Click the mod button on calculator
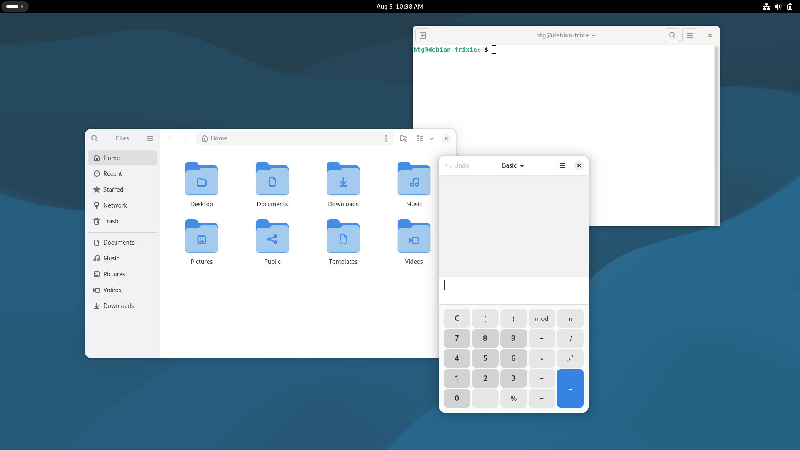Image resolution: width=800 pixels, height=450 pixels. 542,318
